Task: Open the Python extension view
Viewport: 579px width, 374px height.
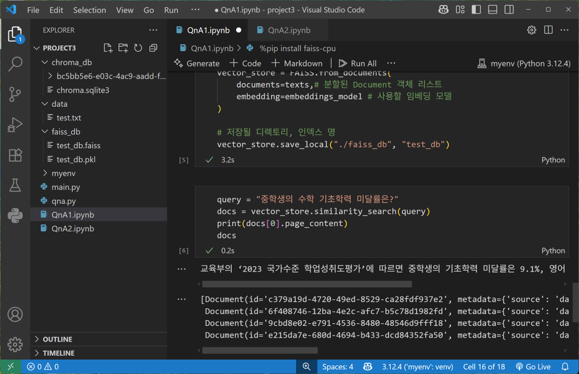Action: coord(15,215)
